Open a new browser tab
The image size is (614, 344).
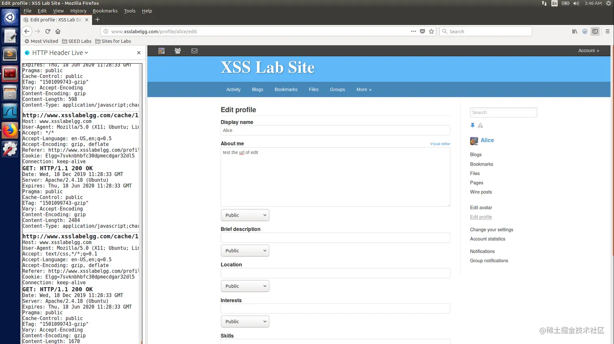[x=97, y=19]
